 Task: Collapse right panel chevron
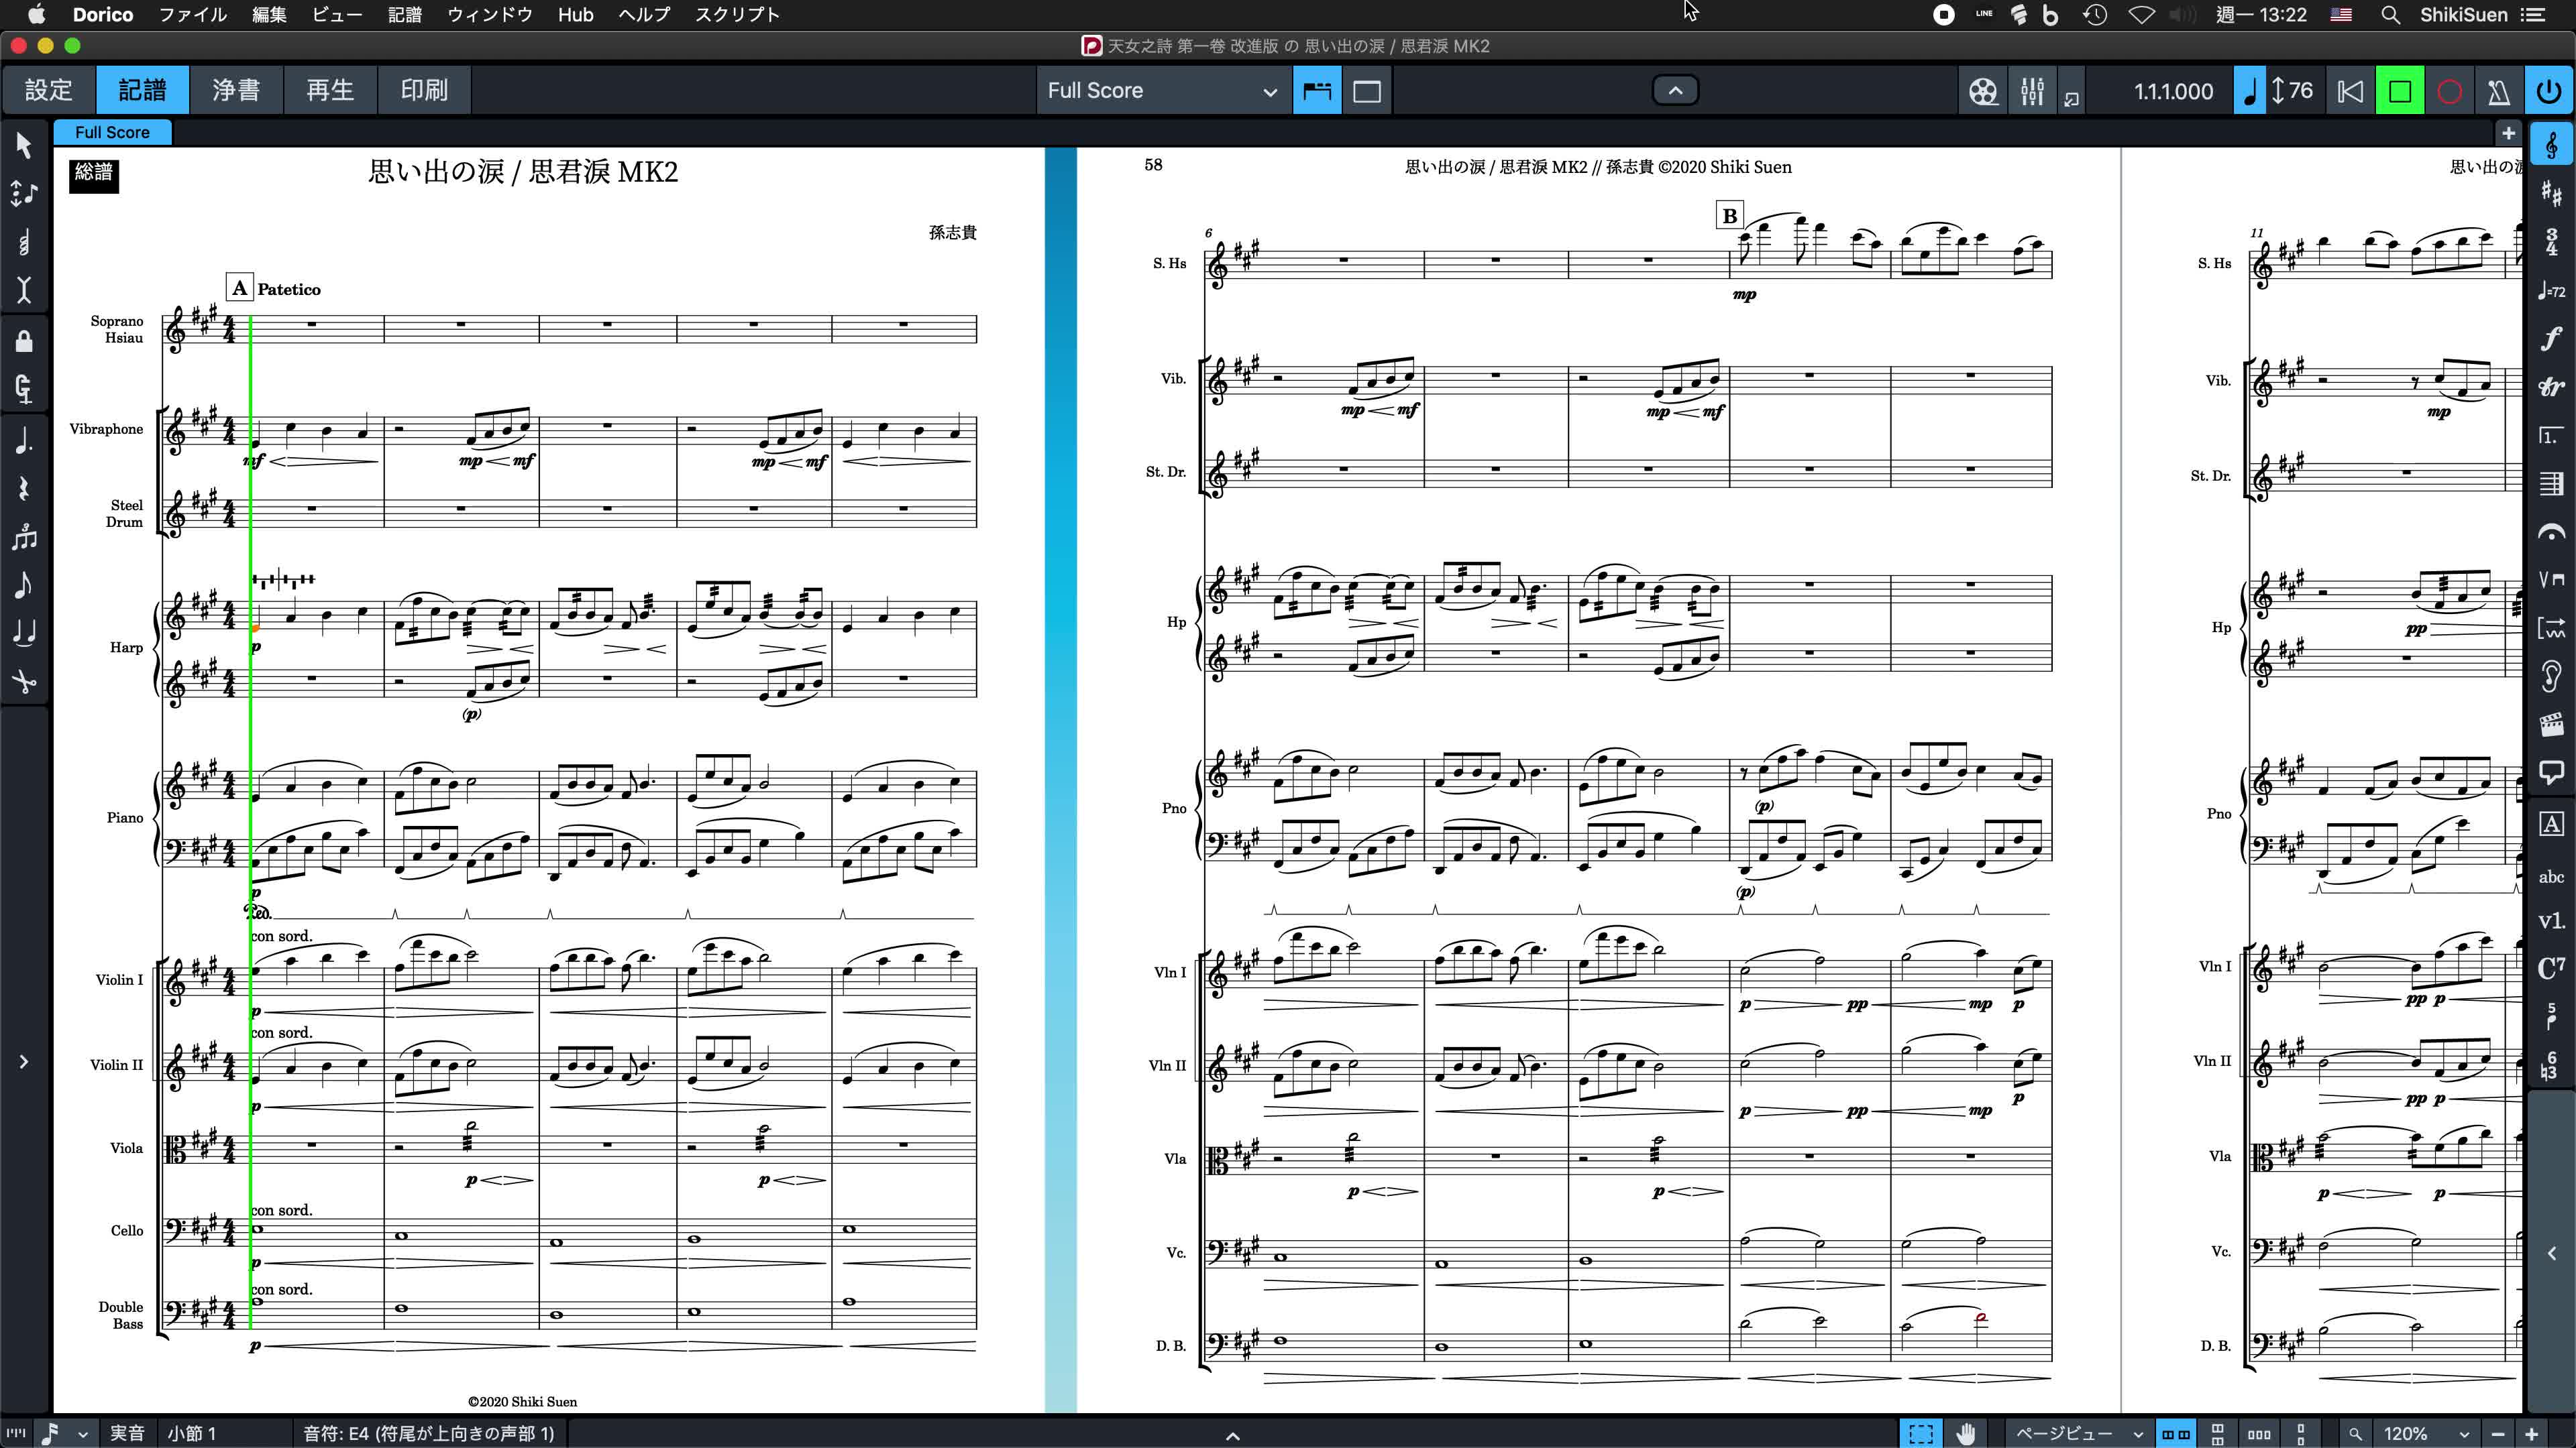coord(2552,1253)
